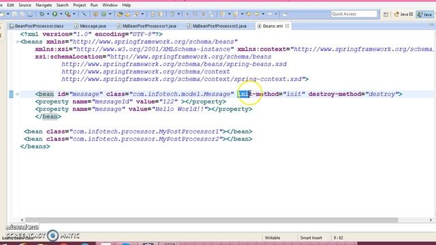Switch to Message.java tab
The height and width of the screenshot is (245, 436).
[91, 26]
